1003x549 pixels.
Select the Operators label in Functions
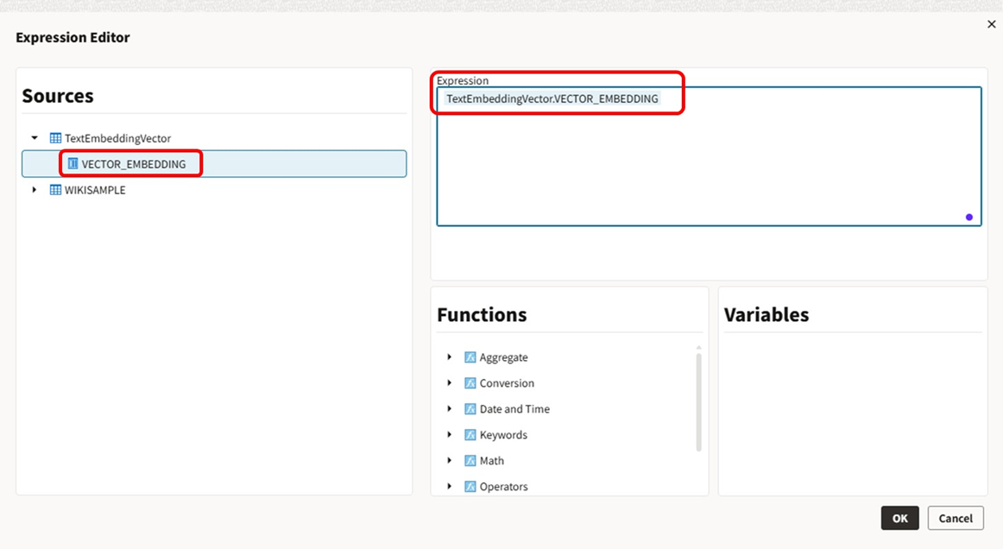coord(503,486)
